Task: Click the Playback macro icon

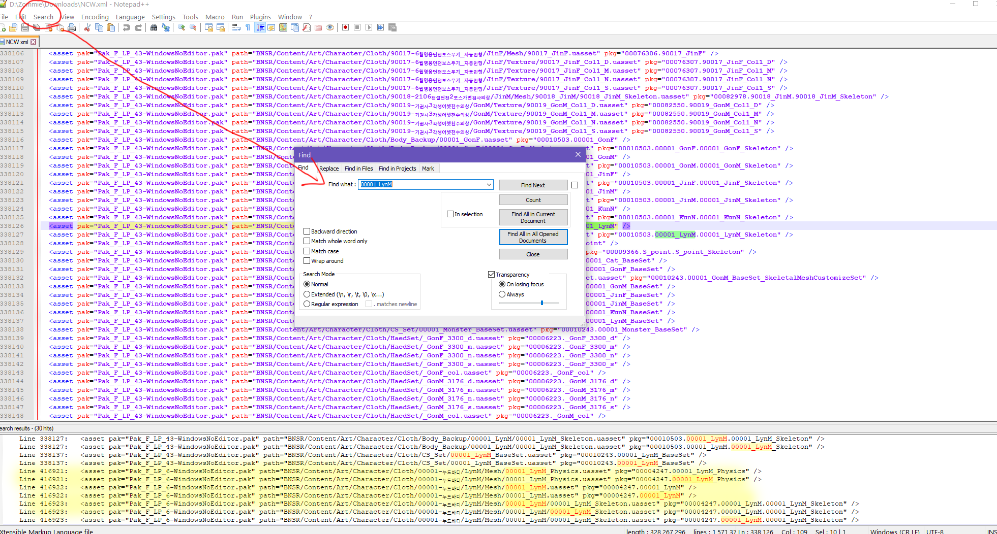Action: pyautogui.click(x=369, y=27)
